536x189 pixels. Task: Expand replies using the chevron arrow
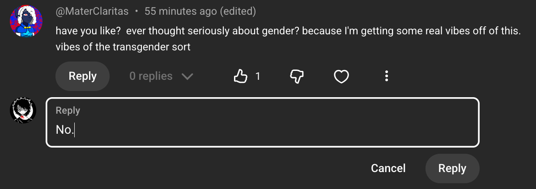[x=187, y=77]
